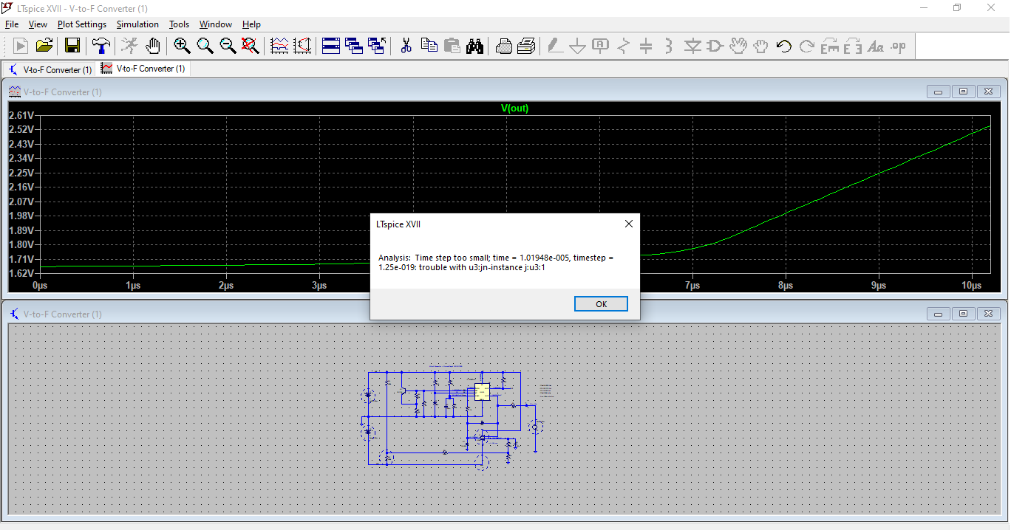
Task: Open the Plot Settings menu
Action: [82, 24]
